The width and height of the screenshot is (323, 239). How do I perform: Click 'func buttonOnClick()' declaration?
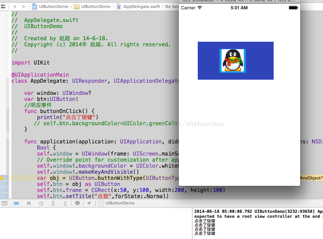tap(59, 111)
